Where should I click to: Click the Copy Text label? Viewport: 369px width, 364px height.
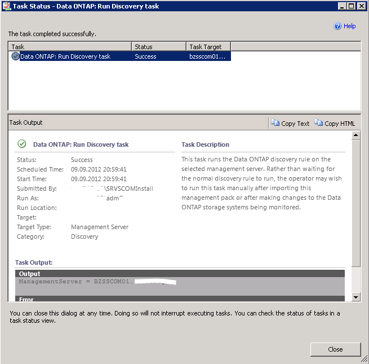(x=295, y=124)
